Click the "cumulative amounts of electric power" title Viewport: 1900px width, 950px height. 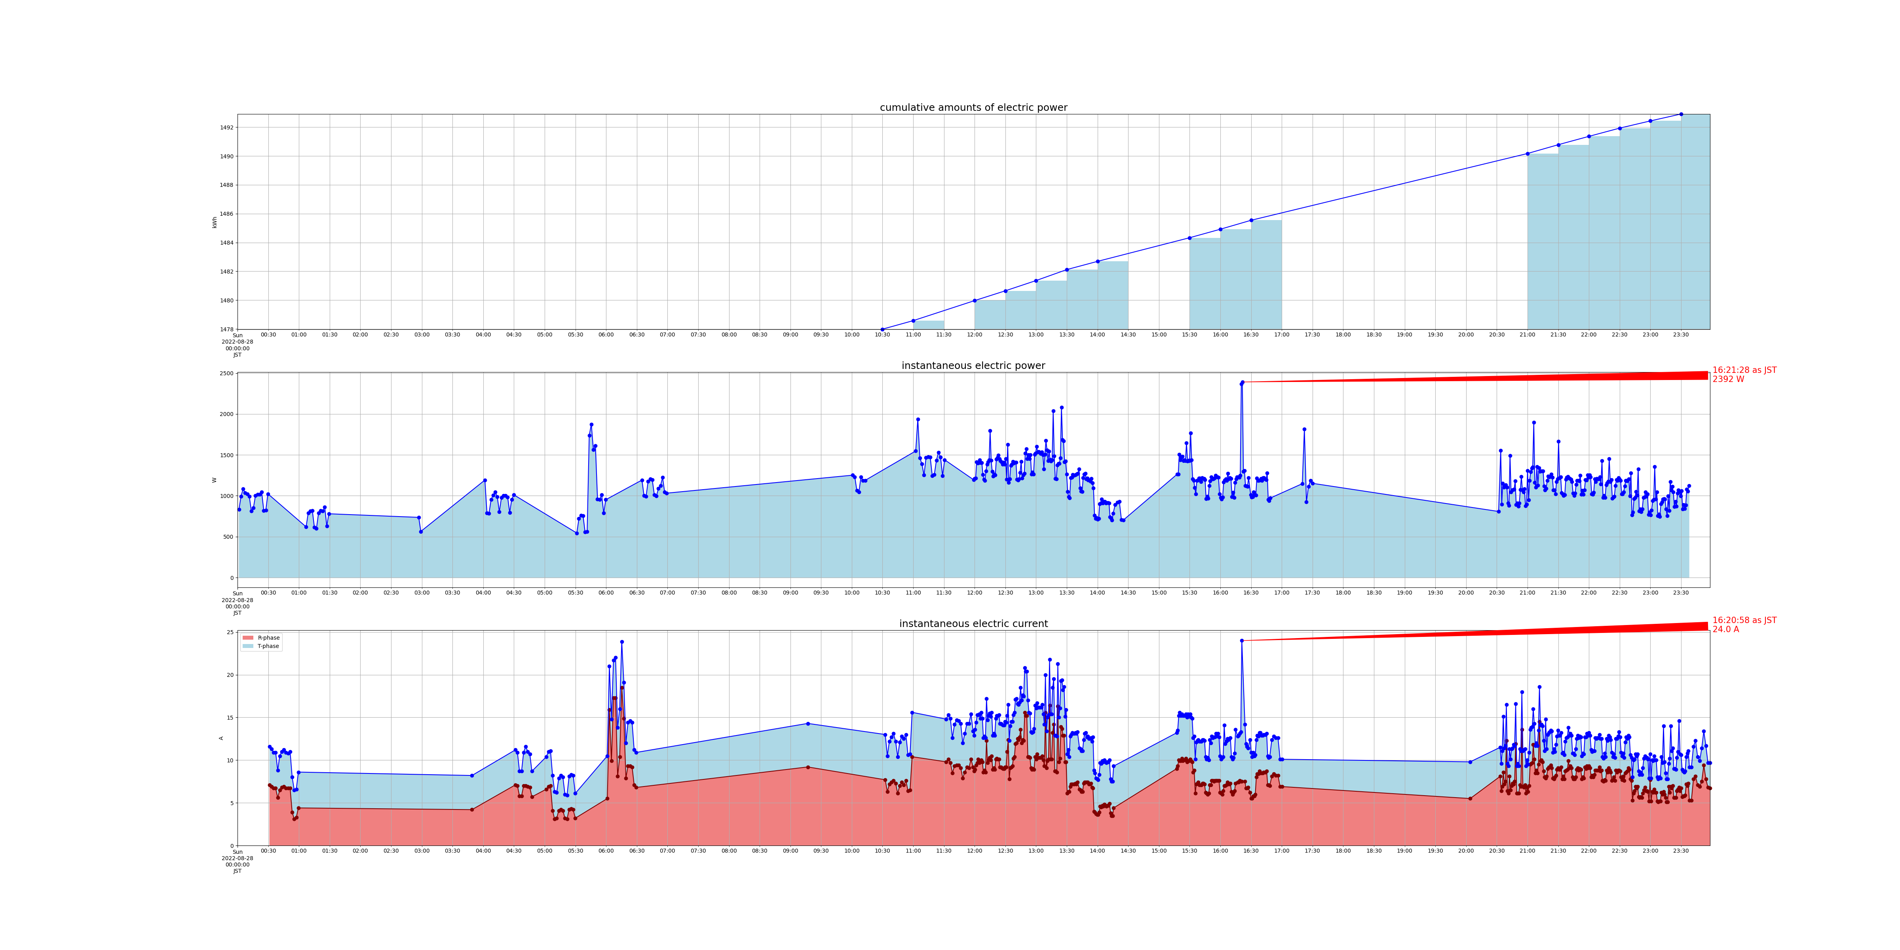973,108
